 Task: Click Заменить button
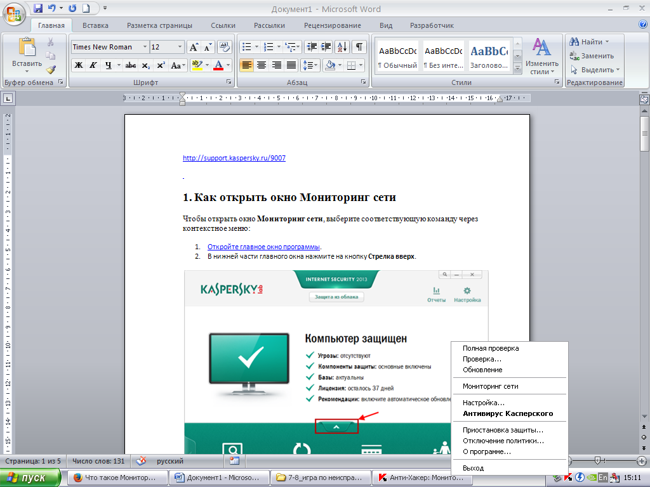pyautogui.click(x=592, y=56)
